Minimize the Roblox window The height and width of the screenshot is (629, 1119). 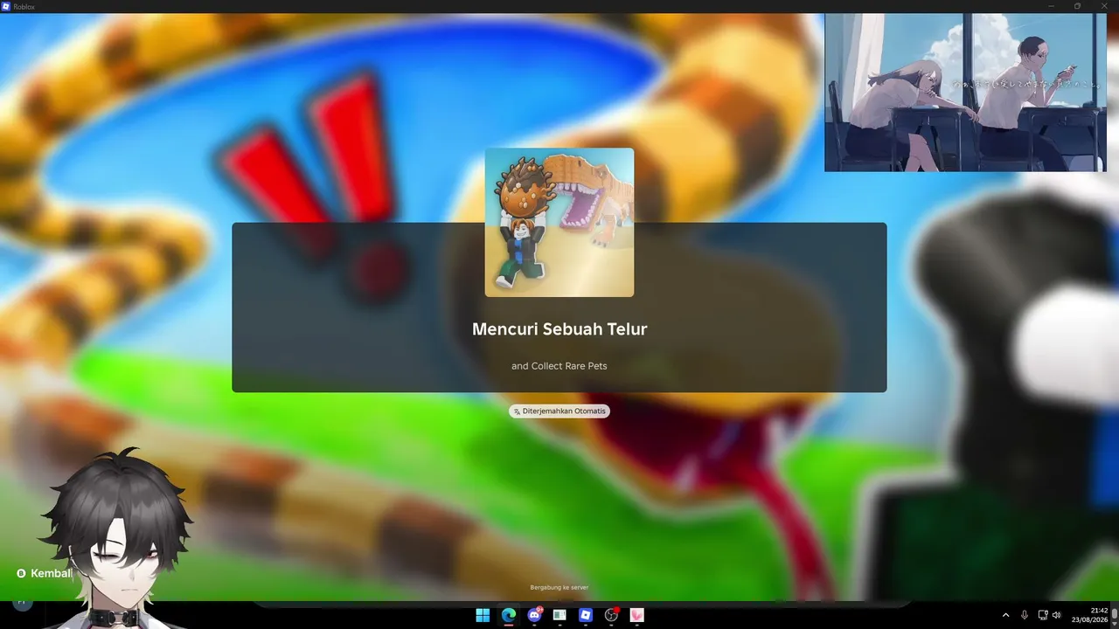(1052, 6)
